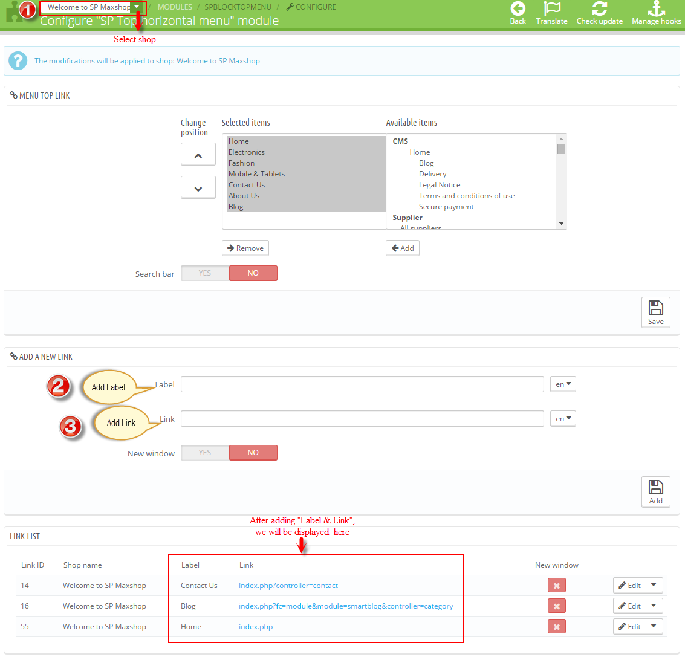Click the Available items scrollbar thumb
The height and width of the screenshot is (657, 685).
point(562,149)
